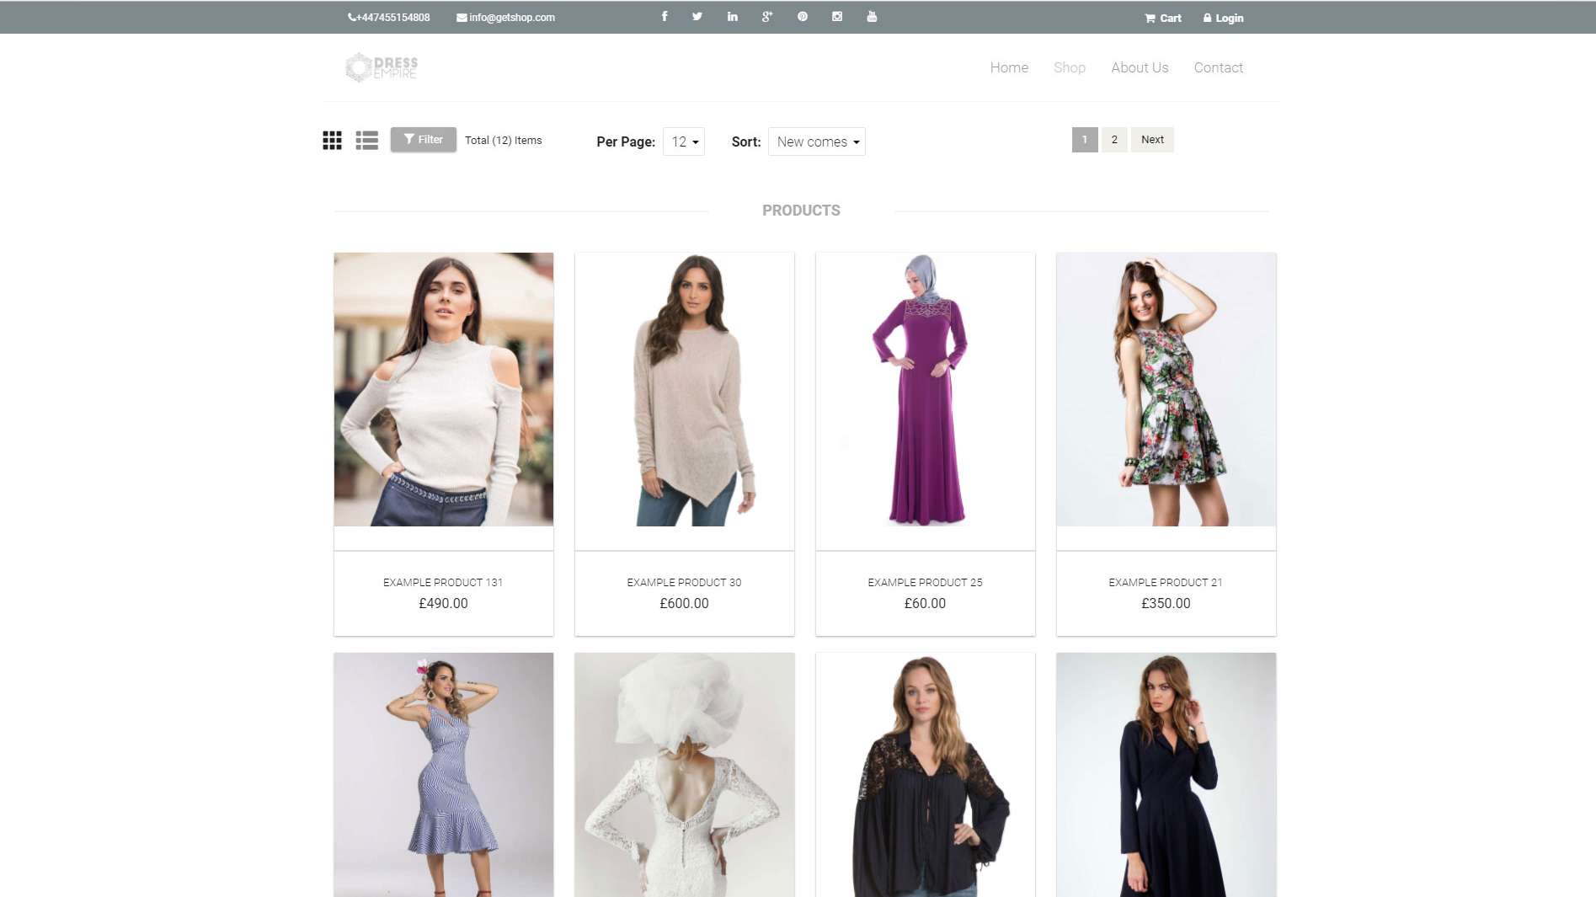Switch to grid view layout
The image size is (1596, 897).
[x=332, y=141]
